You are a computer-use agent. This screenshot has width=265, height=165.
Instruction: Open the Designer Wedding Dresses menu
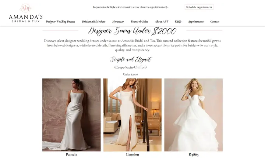60,22
